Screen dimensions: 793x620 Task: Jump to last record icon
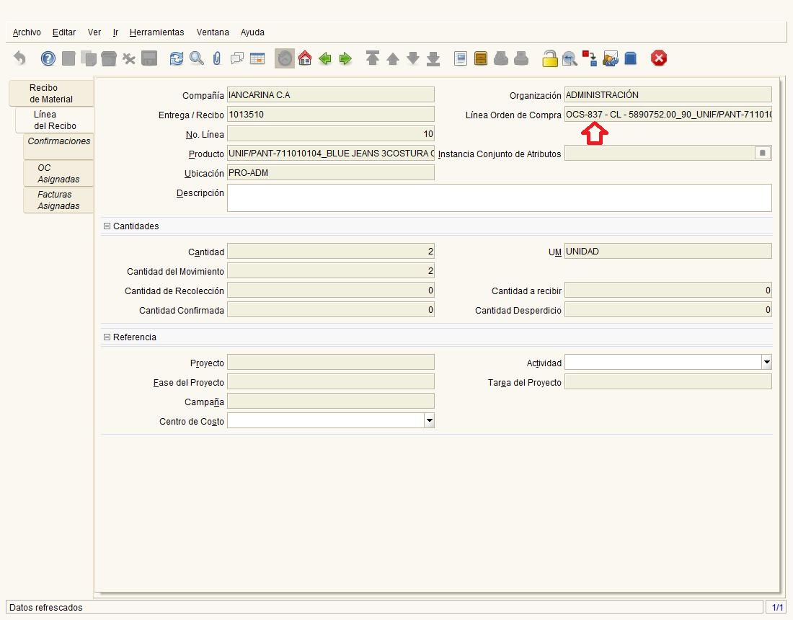[433, 58]
